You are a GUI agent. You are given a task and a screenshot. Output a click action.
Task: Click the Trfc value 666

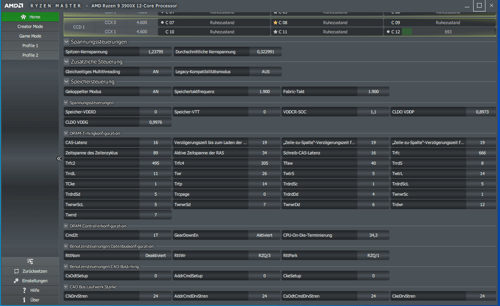point(482,153)
